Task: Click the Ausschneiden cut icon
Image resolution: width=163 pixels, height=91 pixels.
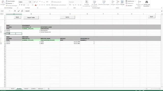Action: 6,1
